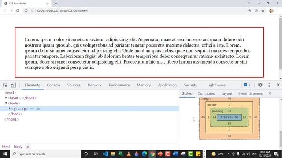Open the Layout pane tab
The width and height of the screenshot is (282, 158).
tap(227, 93)
